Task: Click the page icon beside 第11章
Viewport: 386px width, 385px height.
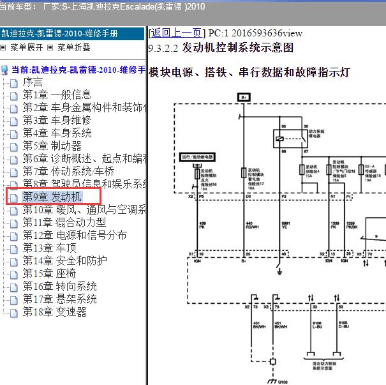Action: click(14, 223)
